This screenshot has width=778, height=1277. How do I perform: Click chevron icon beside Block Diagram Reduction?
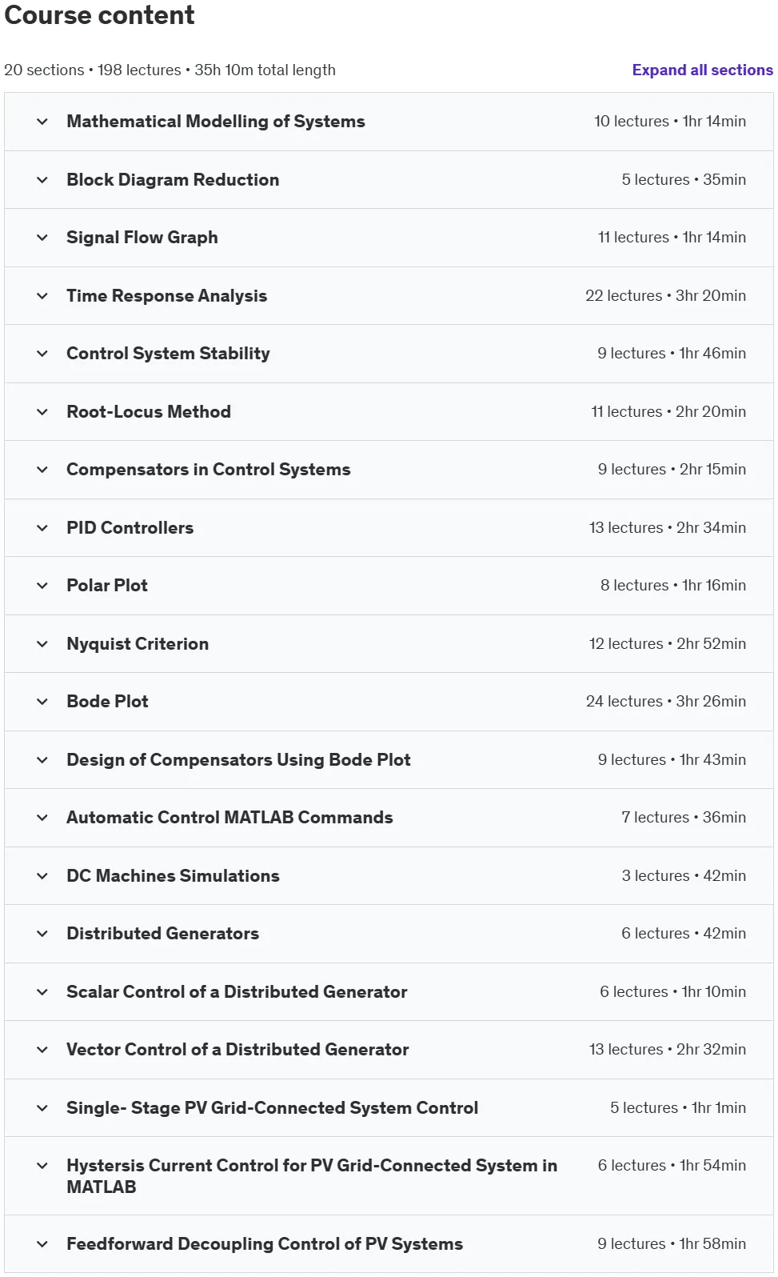tap(42, 180)
